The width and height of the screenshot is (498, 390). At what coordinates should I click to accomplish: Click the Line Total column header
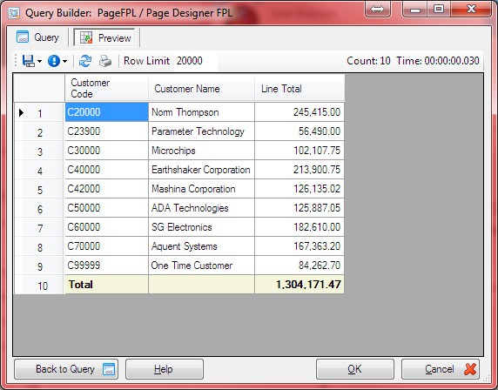tap(299, 88)
